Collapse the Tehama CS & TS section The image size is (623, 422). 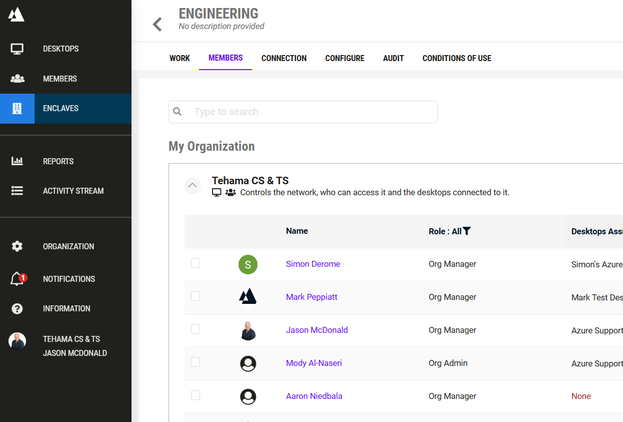click(x=192, y=186)
